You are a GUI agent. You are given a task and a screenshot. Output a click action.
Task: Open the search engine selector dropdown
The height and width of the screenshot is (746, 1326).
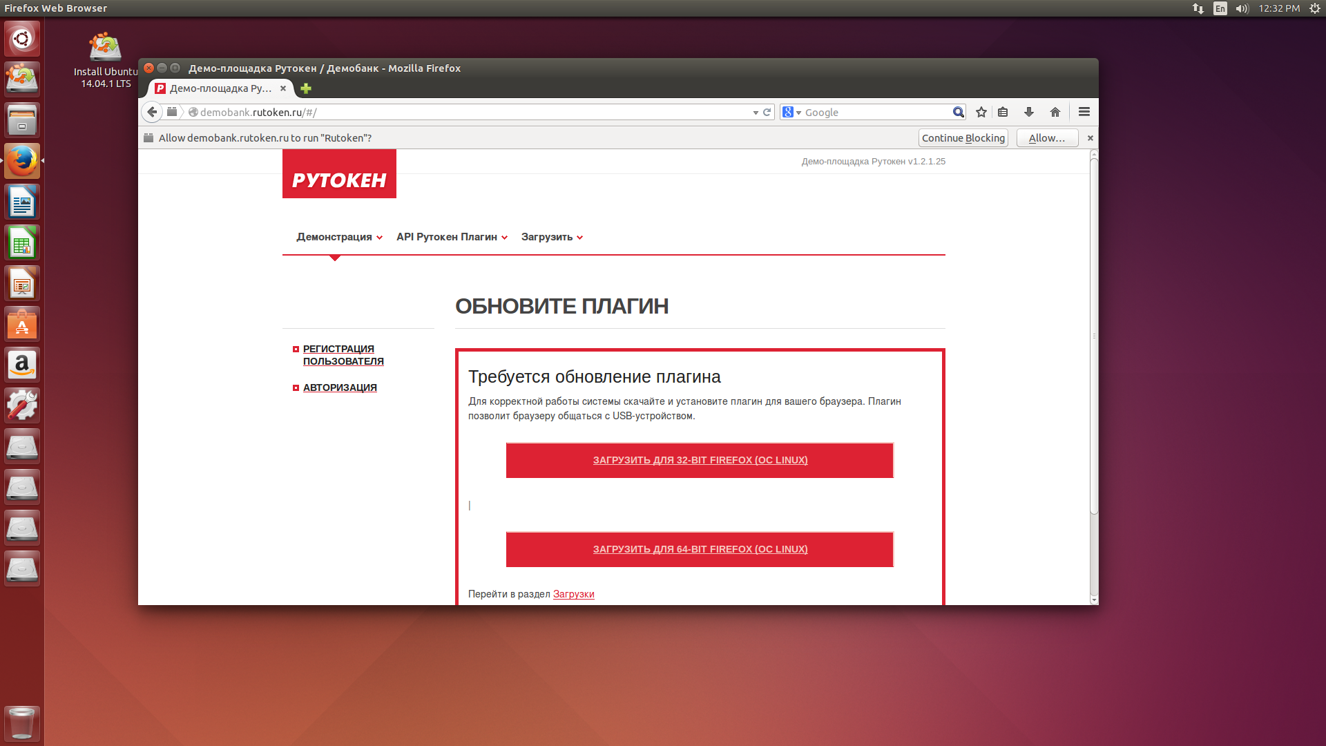(x=791, y=111)
